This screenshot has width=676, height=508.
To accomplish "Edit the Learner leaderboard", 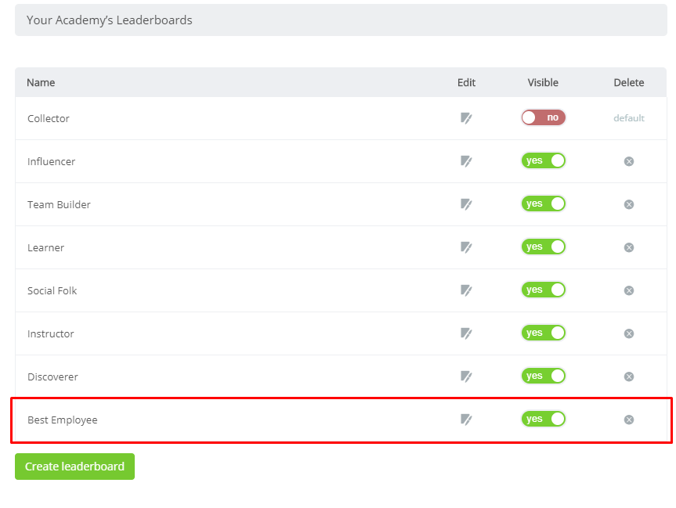I will pos(466,247).
